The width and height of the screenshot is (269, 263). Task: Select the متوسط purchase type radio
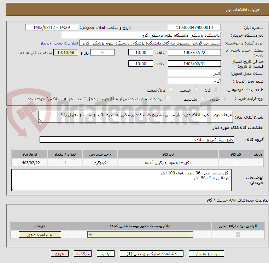(203, 98)
